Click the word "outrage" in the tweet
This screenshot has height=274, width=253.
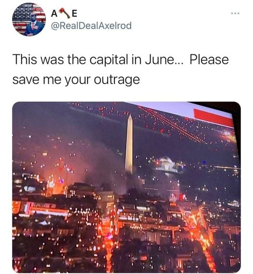click(x=117, y=80)
